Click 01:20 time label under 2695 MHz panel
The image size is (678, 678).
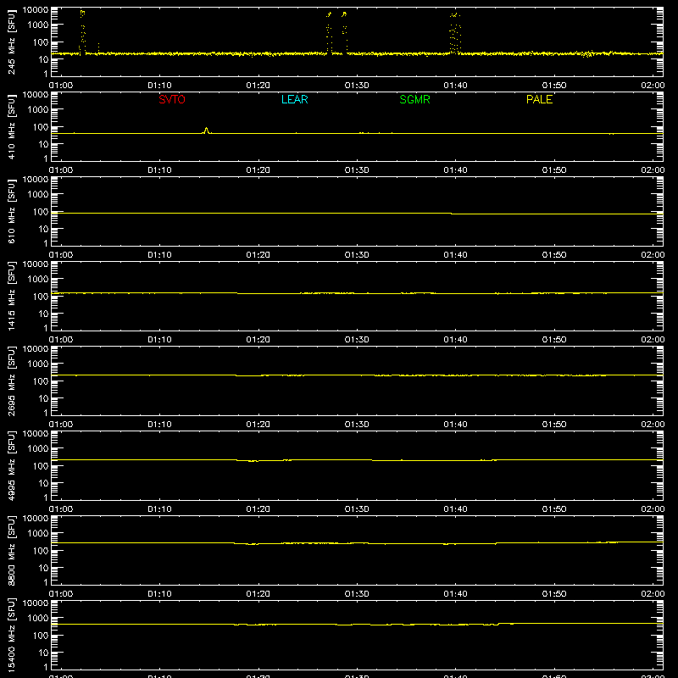click(258, 425)
